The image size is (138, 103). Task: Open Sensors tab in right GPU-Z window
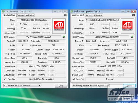click(89, 15)
